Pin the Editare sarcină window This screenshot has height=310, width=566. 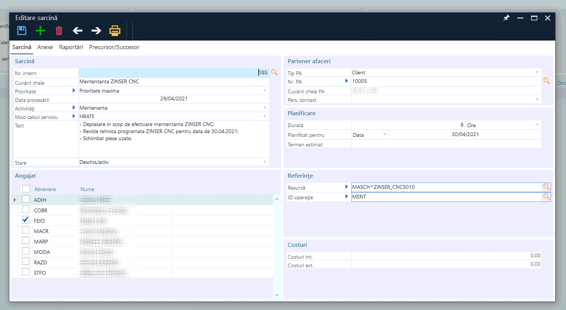tap(506, 18)
